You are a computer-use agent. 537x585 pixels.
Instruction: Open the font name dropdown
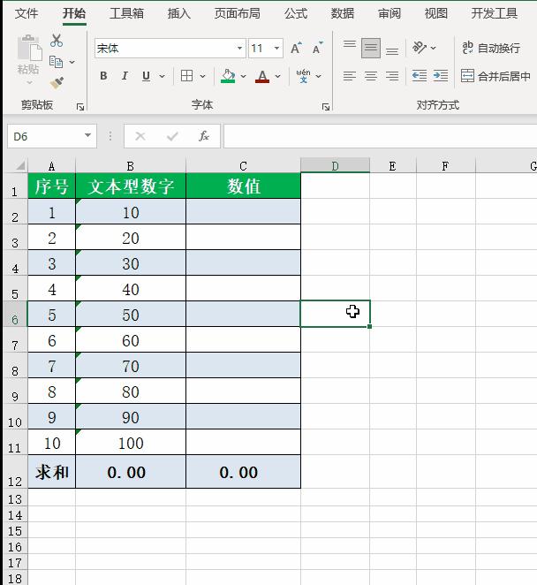tap(239, 48)
